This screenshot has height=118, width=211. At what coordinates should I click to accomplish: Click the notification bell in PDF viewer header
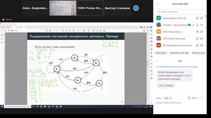(148, 27)
